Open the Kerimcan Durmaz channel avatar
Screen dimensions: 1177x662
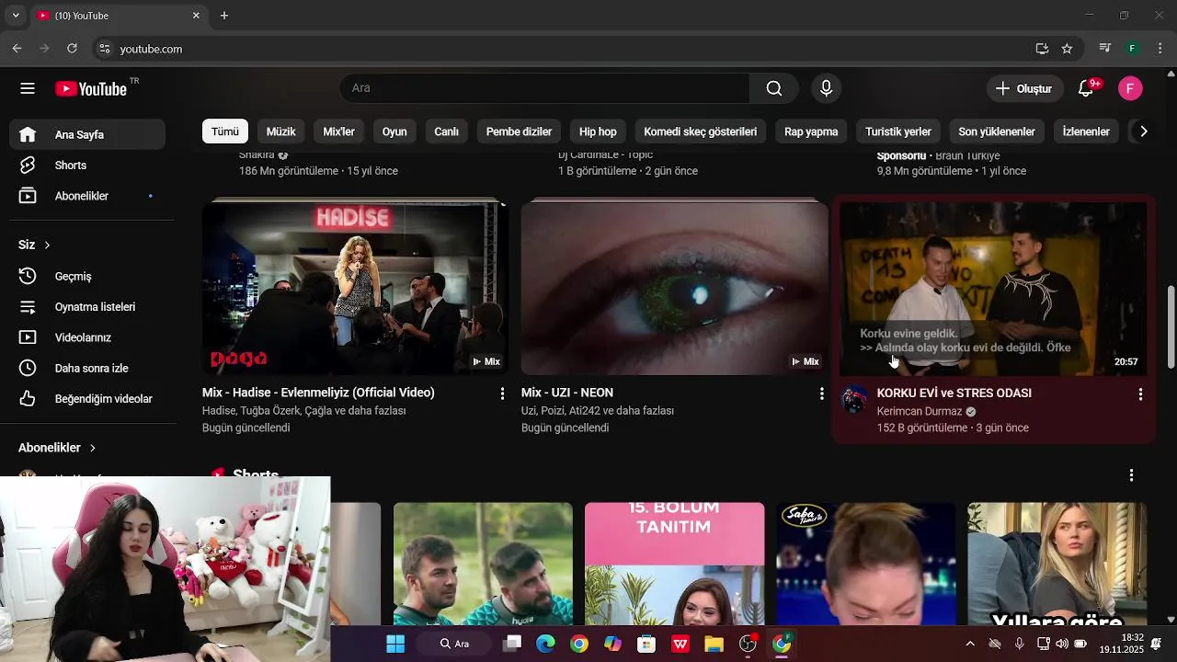854,400
